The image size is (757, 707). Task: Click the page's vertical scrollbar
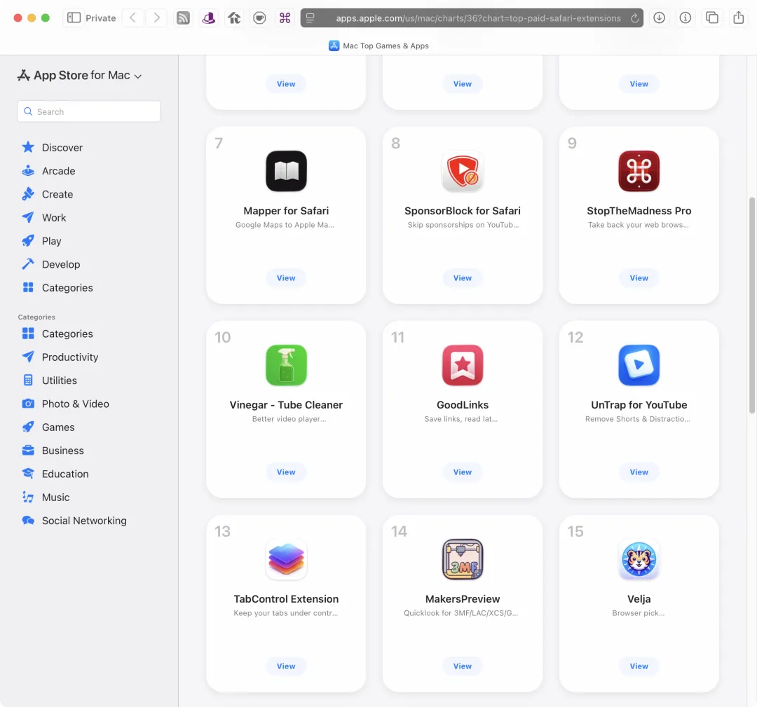click(x=751, y=305)
